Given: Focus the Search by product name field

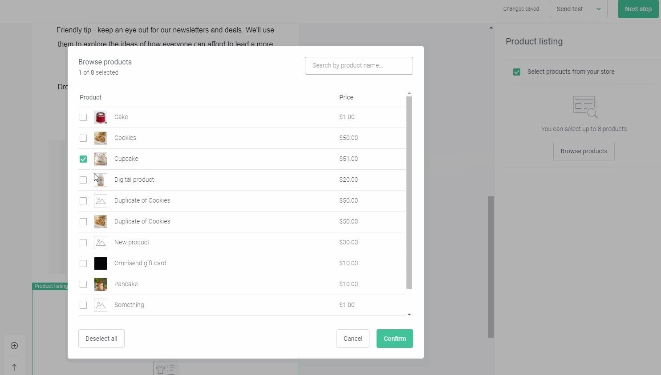Looking at the screenshot, I should point(359,66).
